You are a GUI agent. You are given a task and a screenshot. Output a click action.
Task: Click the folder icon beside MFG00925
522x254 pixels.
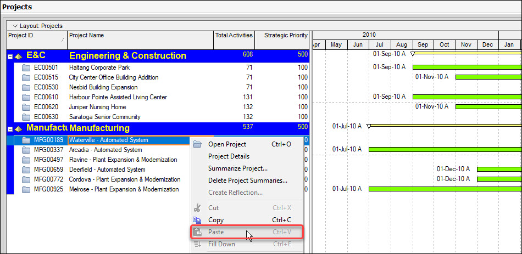coord(26,189)
